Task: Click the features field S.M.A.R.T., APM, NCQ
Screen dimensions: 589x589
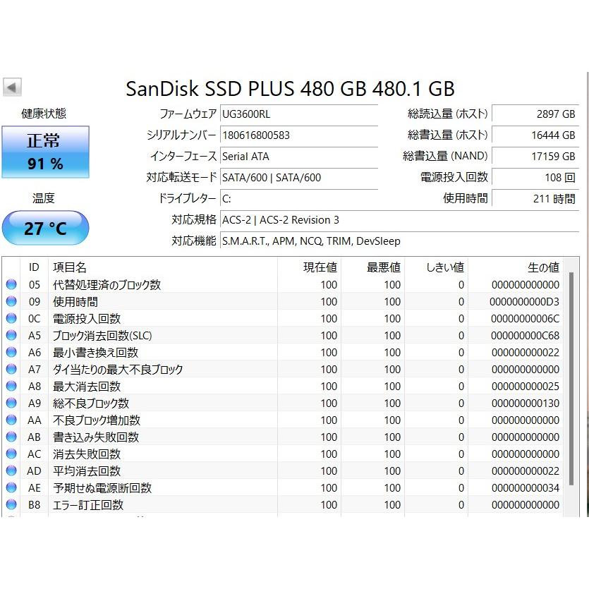Action: (400, 241)
